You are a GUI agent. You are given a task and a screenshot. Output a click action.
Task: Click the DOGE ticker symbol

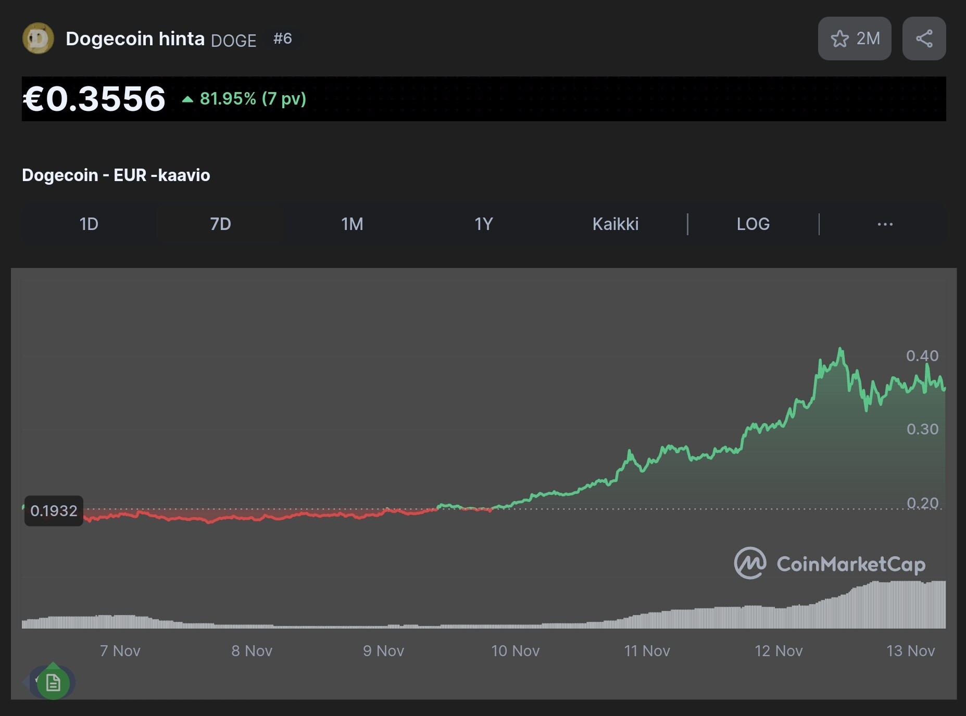click(233, 41)
